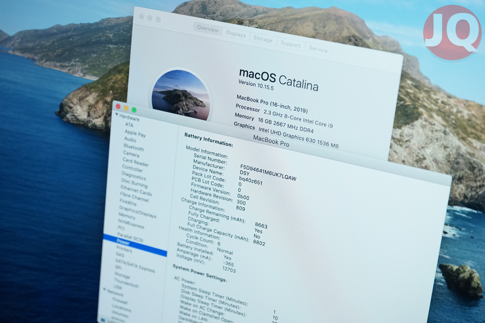485x323 pixels.
Task: Select Camera in the sidebar list
Action: coord(131,154)
